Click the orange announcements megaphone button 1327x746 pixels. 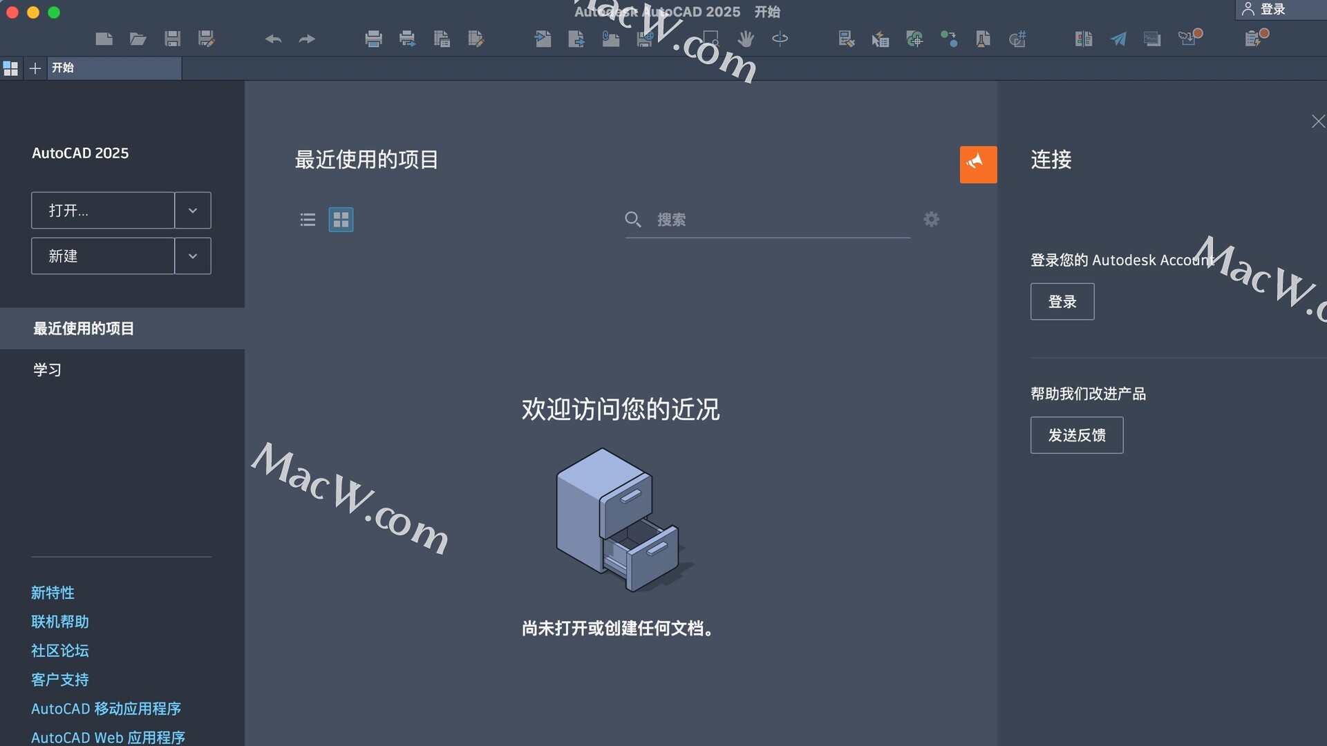point(978,164)
